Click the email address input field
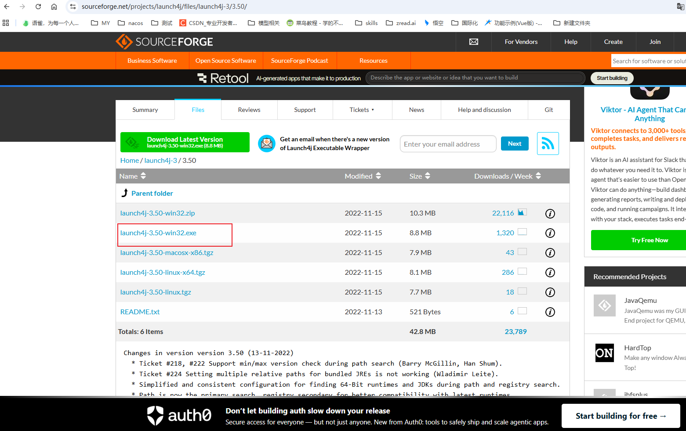Viewport: 686px width, 431px height. click(448, 144)
